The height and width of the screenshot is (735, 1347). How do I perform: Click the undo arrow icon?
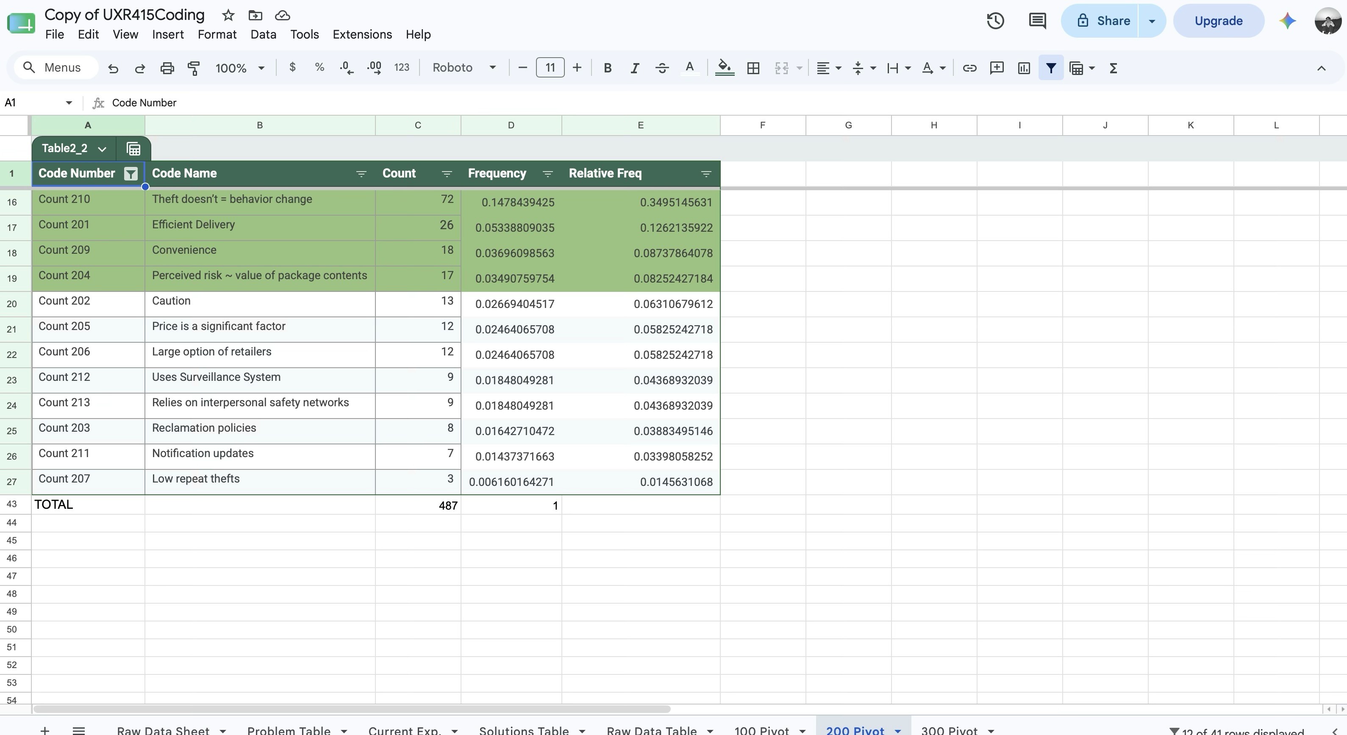tap(113, 68)
